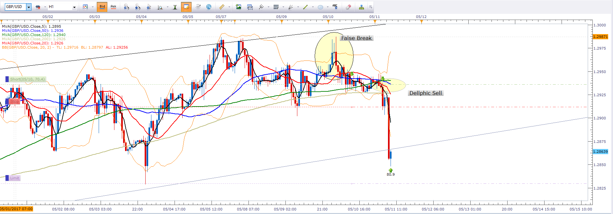Click the False Break chart annotation
The width and height of the screenshot is (613, 214).
click(x=356, y=38)
